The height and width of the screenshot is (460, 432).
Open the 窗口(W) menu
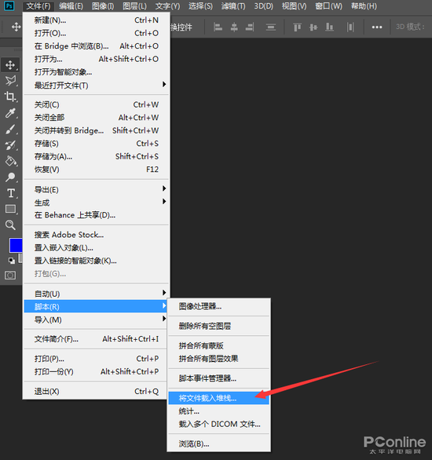click(x=328, y=6)
